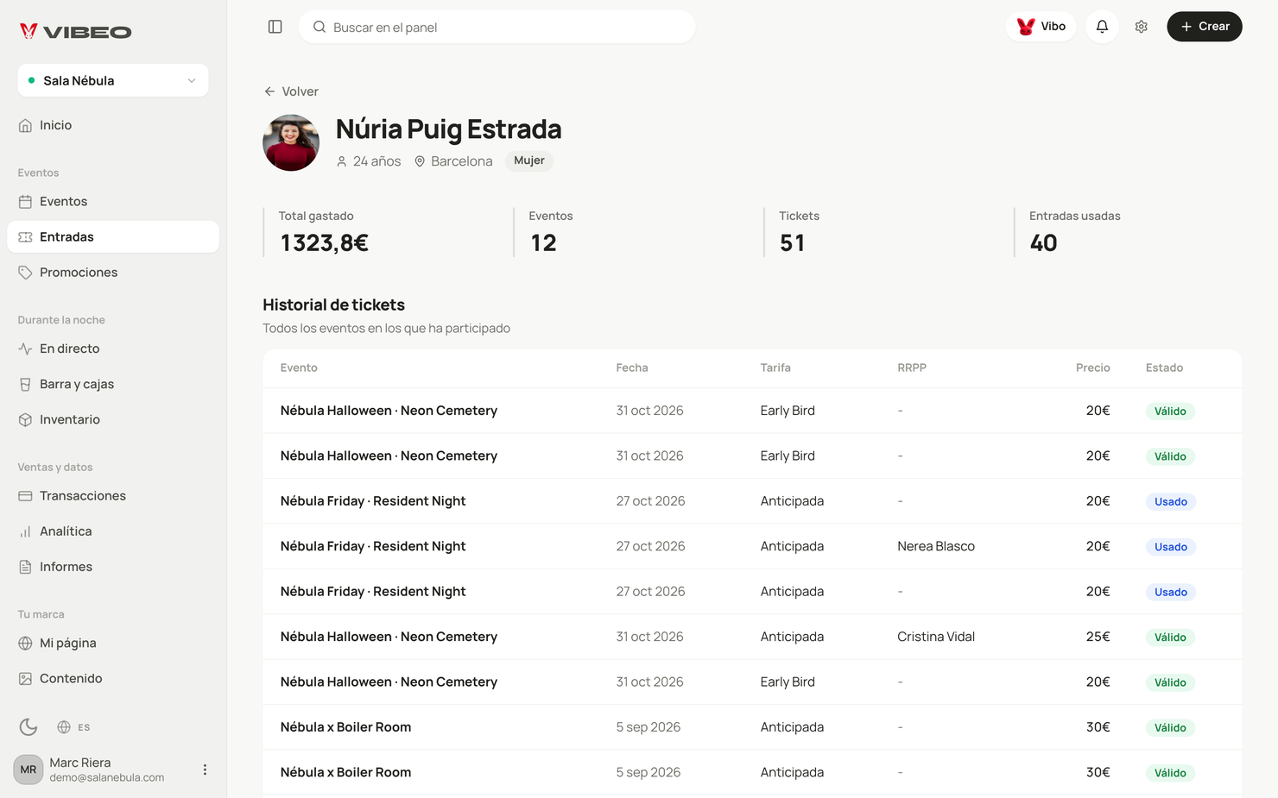Click the search magnifier icon
This screenshot has width=1278, height=798.
coord(319,27)
